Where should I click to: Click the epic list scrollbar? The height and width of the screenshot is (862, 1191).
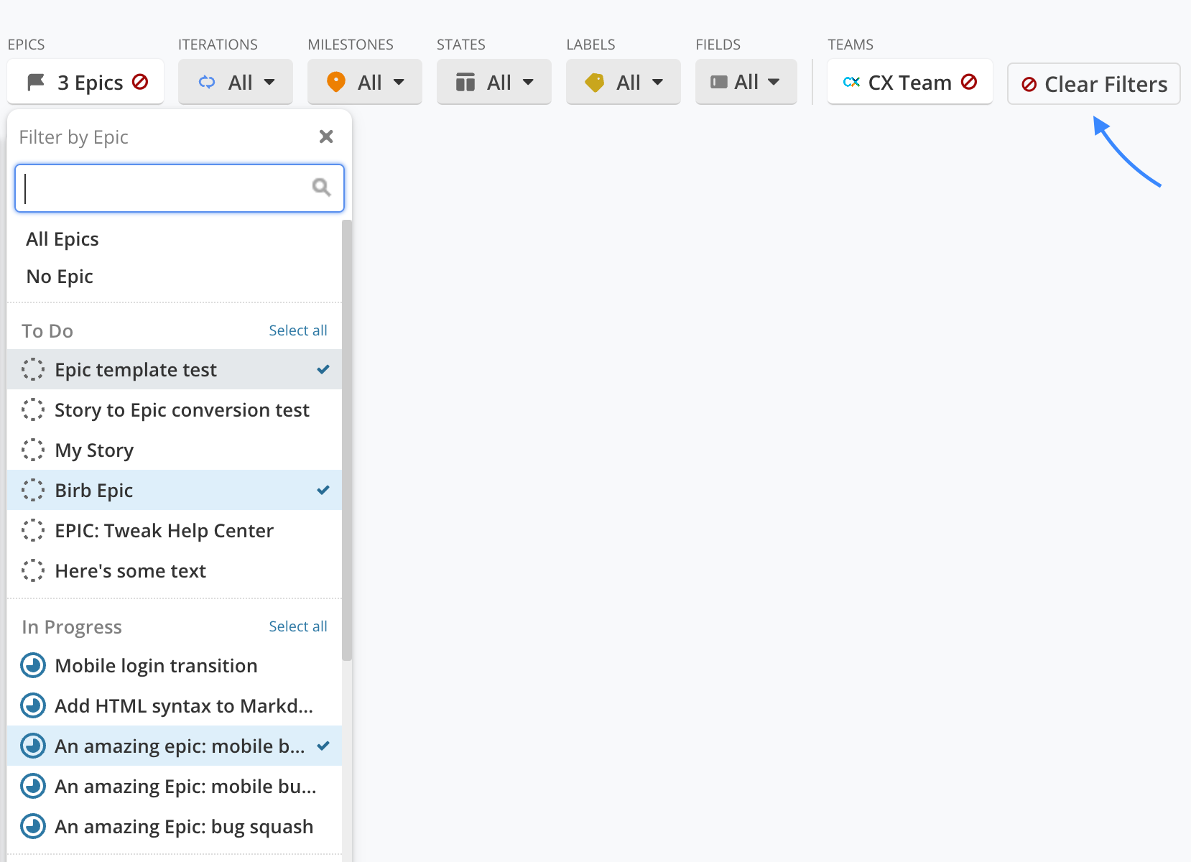pyautogui.click(x=347, y=440)
